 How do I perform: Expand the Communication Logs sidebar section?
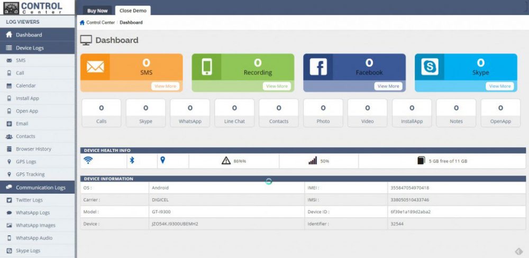[x=40, y=187]
